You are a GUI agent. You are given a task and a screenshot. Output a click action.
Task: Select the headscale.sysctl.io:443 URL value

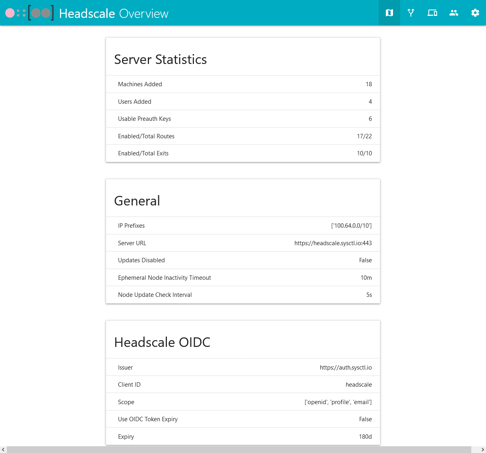[333, 243]
